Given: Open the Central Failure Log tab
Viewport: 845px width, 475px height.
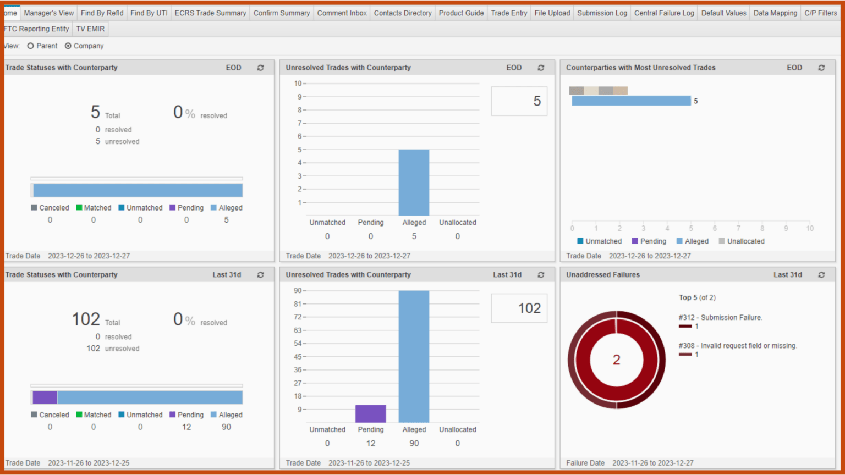Looking at the screenshot, I should (x=663, y=13).
